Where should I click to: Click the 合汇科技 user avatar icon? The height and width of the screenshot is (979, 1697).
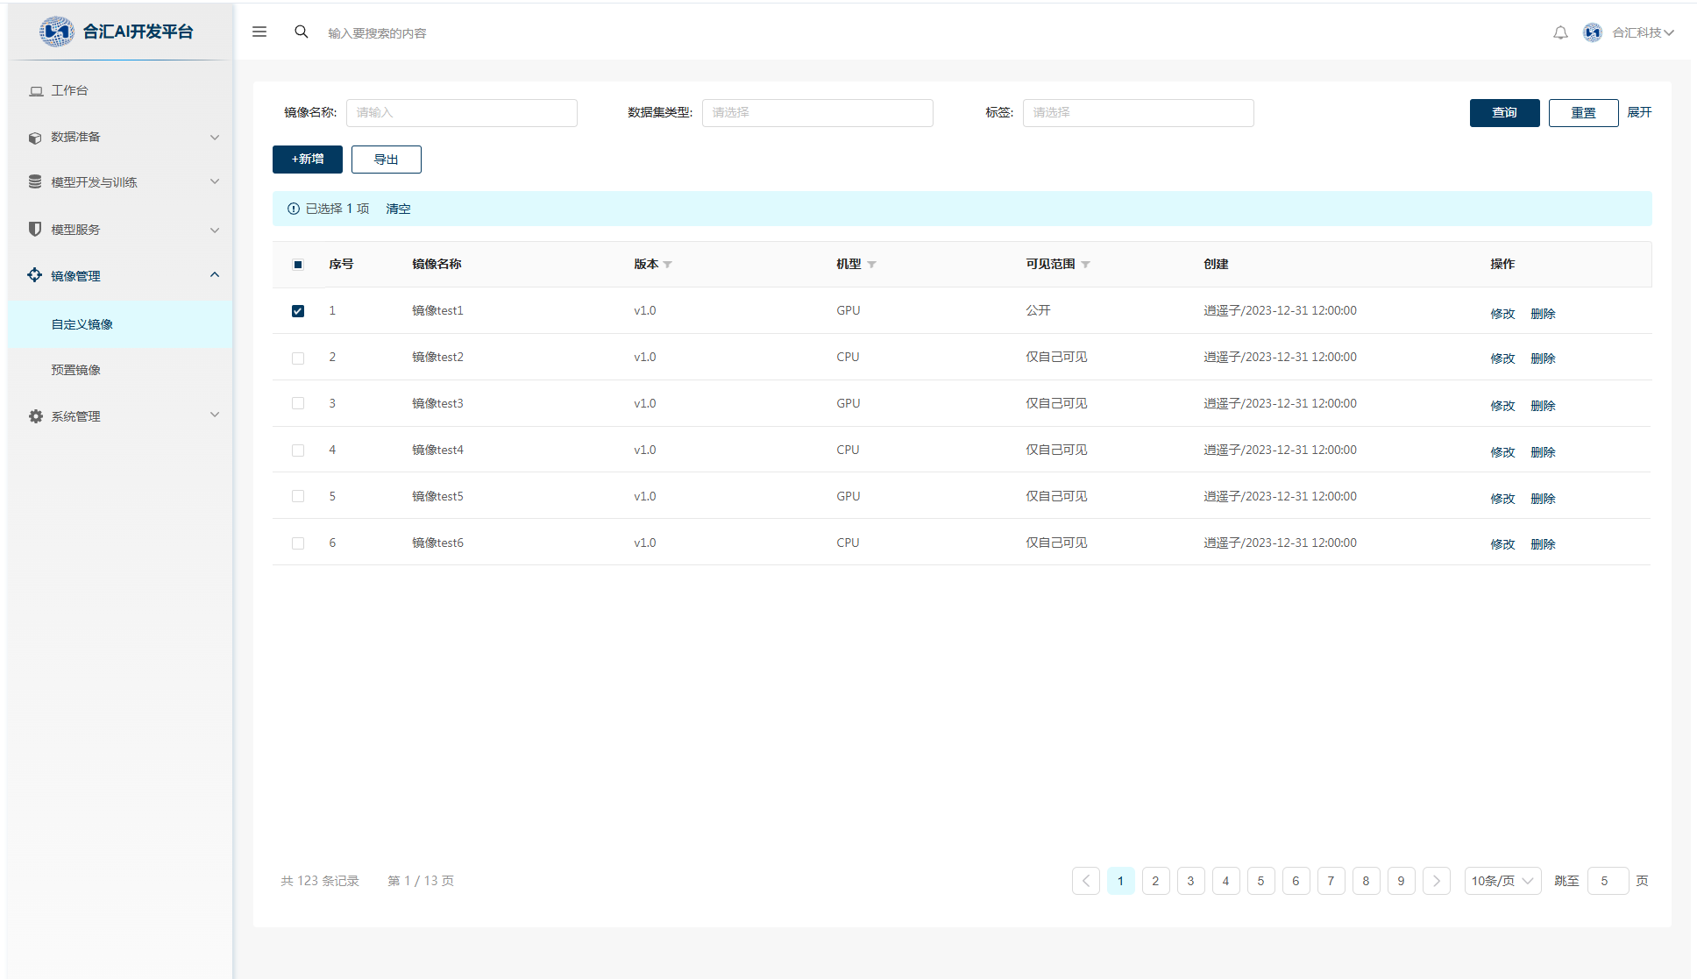pyautogui.click(x=1593, y=32)
